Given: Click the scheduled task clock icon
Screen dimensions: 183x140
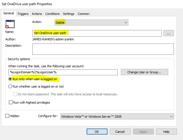Looking at the screenshot, I should (10, 24).
